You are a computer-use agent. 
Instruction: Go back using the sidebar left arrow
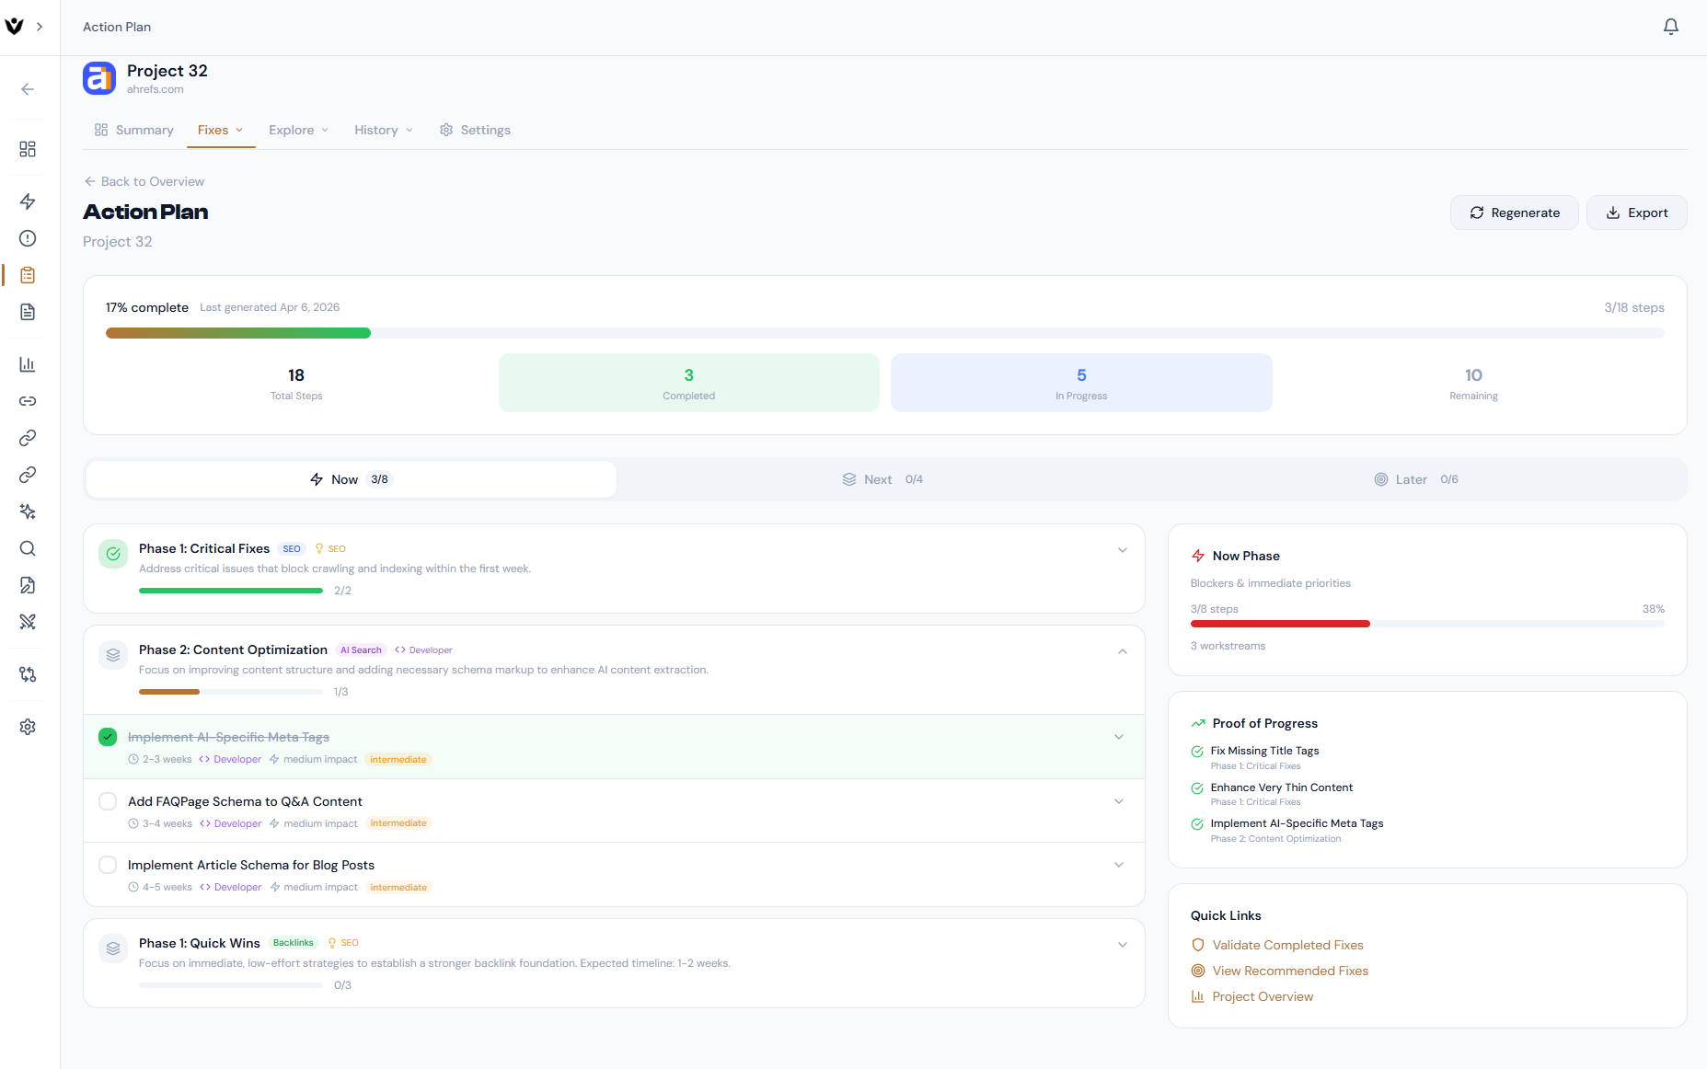[28, 89]
